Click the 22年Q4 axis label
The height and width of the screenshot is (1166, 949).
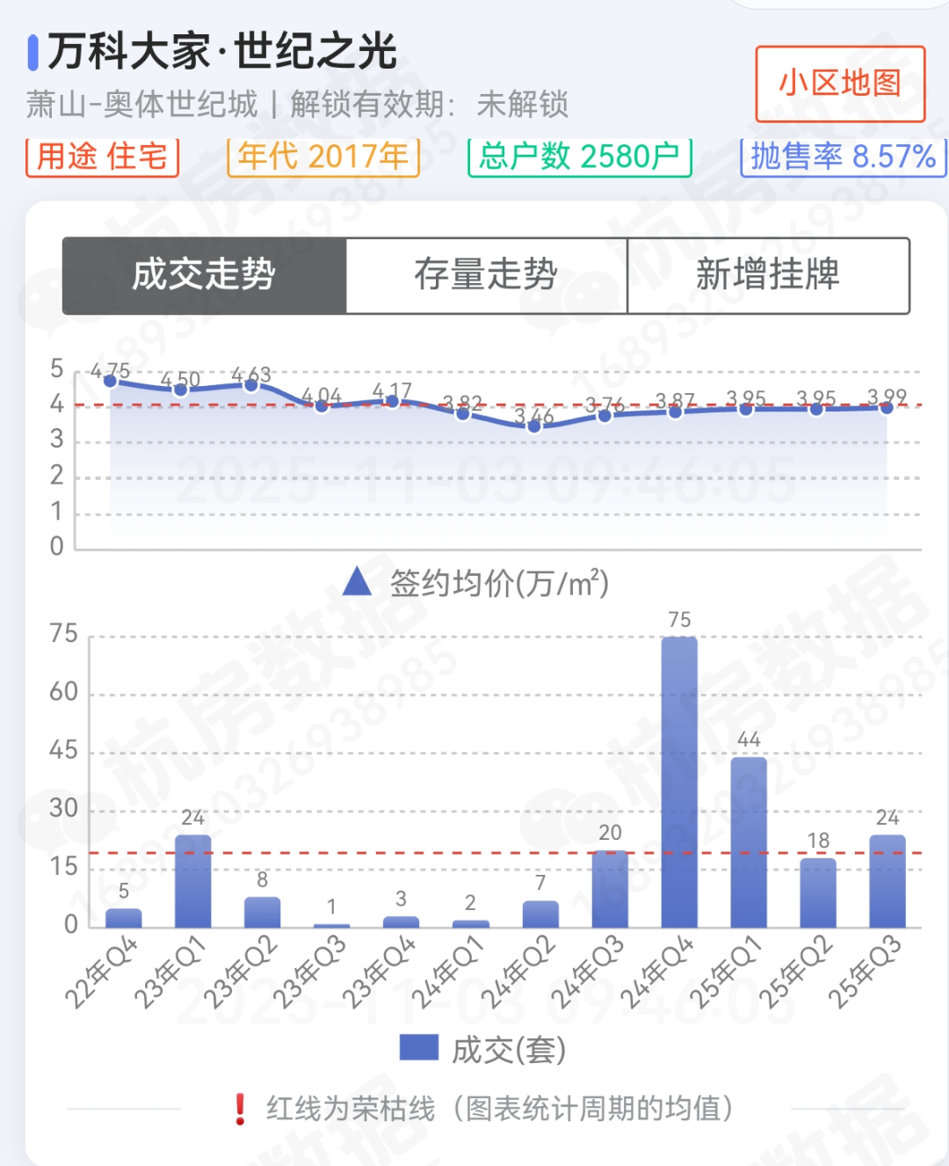pos(101,972)
